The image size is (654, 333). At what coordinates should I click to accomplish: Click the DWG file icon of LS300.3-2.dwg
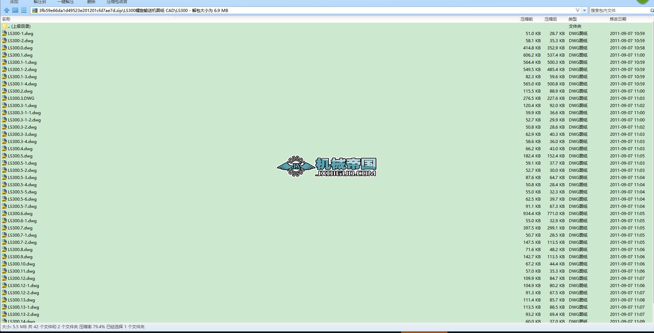pyautogui.click(x=4, y=127)
